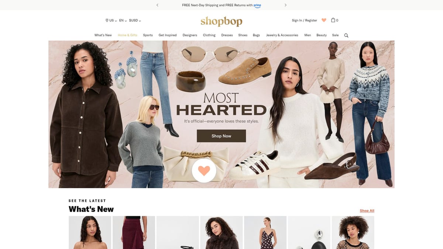Open the Home & Gifts menu

pos(127,35)
